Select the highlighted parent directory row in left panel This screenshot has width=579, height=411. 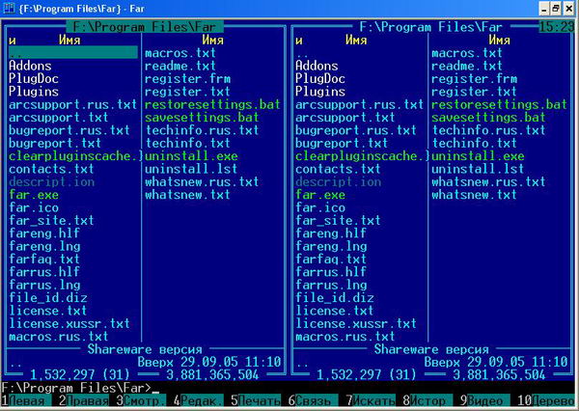pyautogui.click(x=72, y=53)
